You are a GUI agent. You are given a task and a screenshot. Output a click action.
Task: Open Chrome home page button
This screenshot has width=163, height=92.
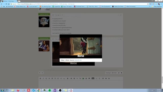[9, 4]
